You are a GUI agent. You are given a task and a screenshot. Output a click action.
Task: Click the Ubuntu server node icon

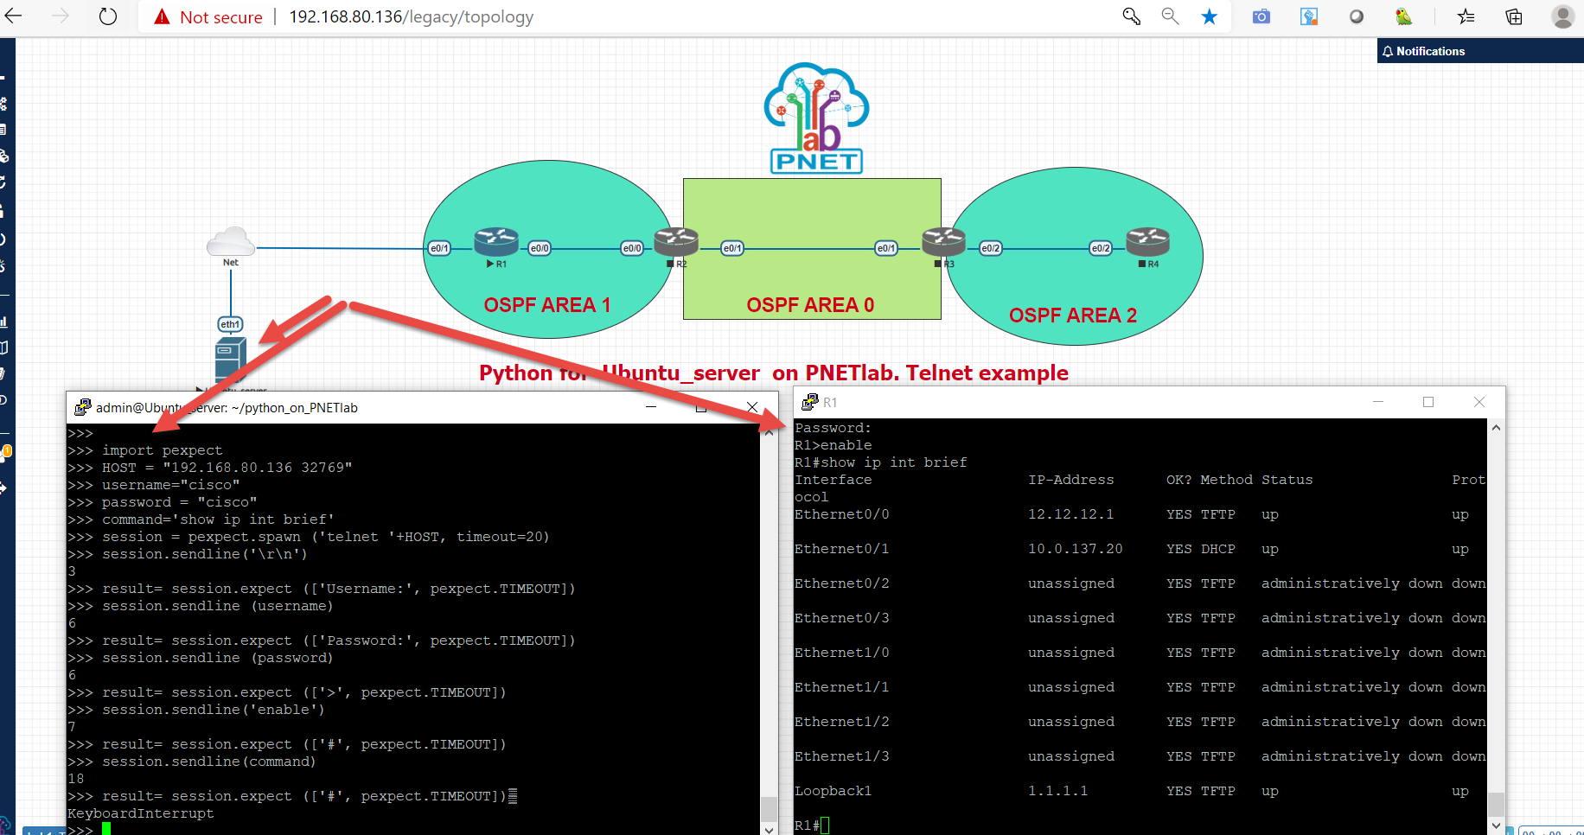tap(230, 359)
